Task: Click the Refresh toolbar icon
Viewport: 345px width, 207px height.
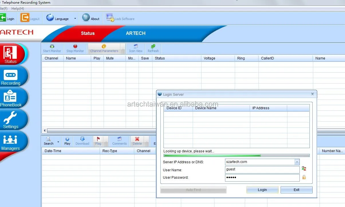Action: 153,46
